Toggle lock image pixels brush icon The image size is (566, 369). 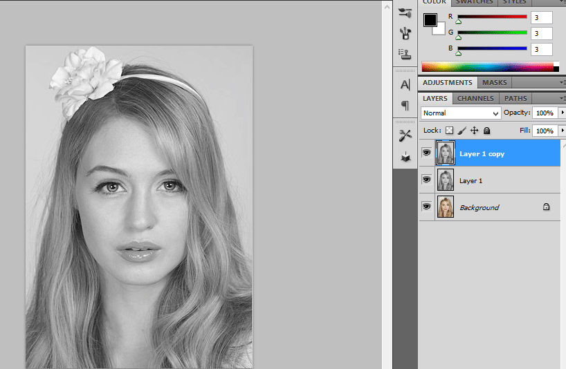point(462,131)
